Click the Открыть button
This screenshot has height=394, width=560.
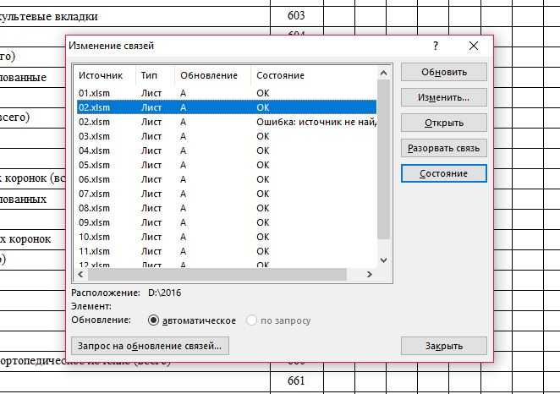(444, 123)
